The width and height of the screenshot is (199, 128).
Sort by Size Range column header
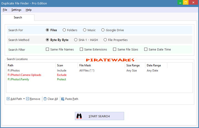tap(135, 65)
